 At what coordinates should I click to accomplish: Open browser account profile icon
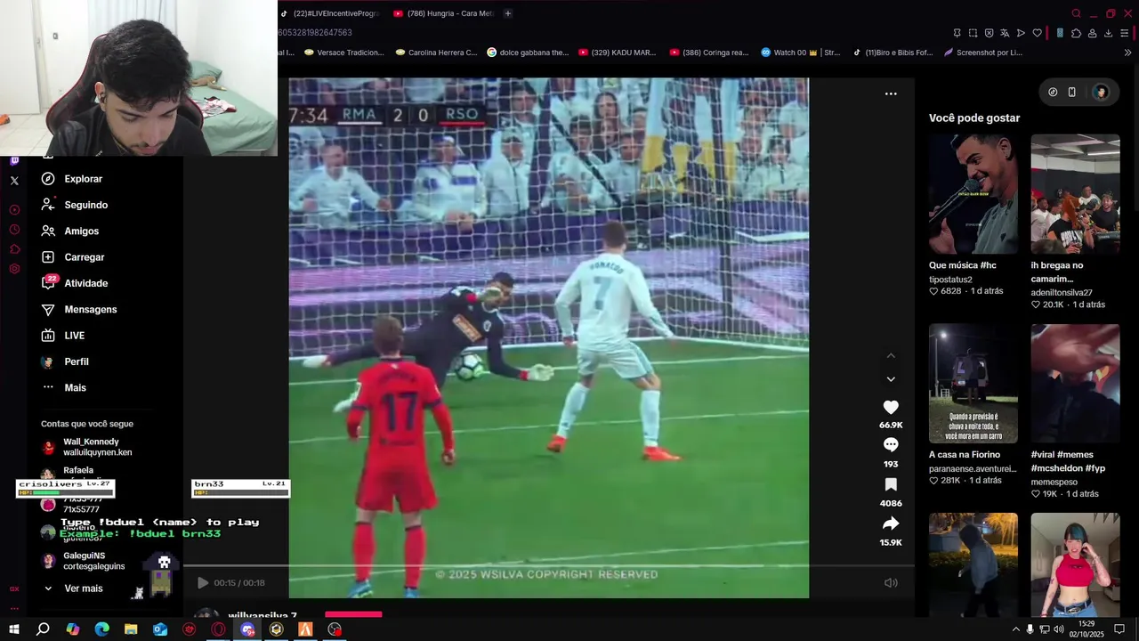(1092, 33)
